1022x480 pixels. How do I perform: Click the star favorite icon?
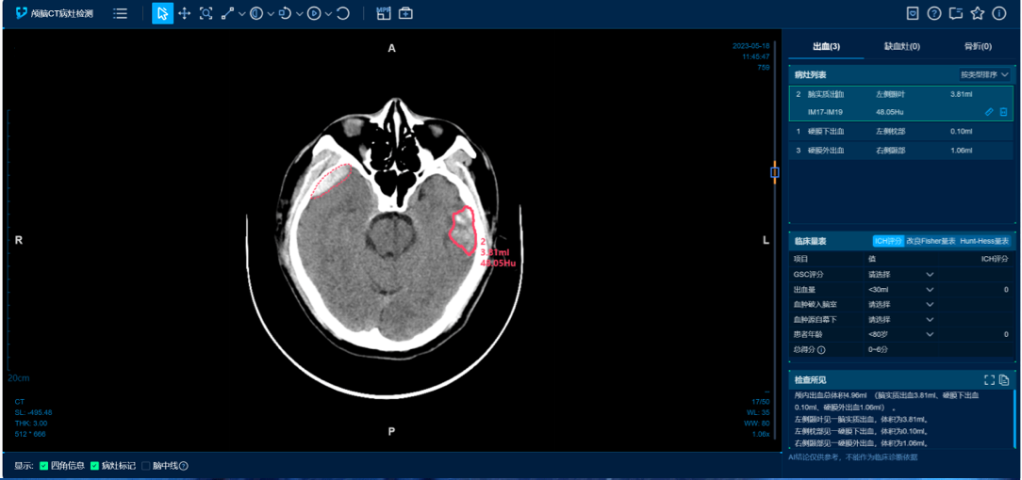click(978, 13)
